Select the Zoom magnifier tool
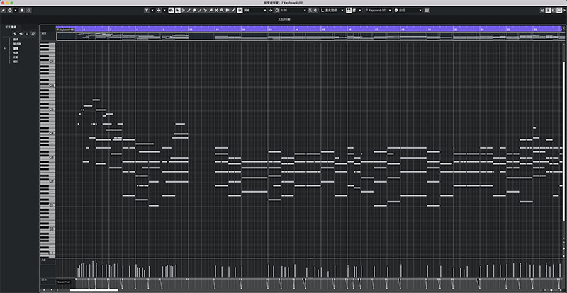This screenshot has width=567, height=293. tap(222, 11)
